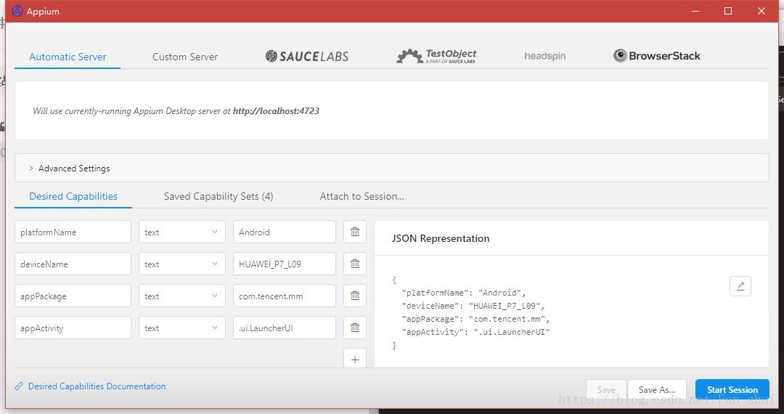Screen dimensions: 784x414
Task: Open Saved Capability Sets (4) tab
Action: click(219, 197)
